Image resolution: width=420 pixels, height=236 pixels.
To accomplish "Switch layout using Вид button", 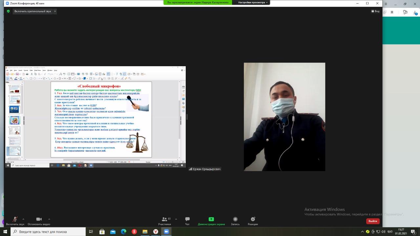I will pyautogui.click(x=375, y=11).
